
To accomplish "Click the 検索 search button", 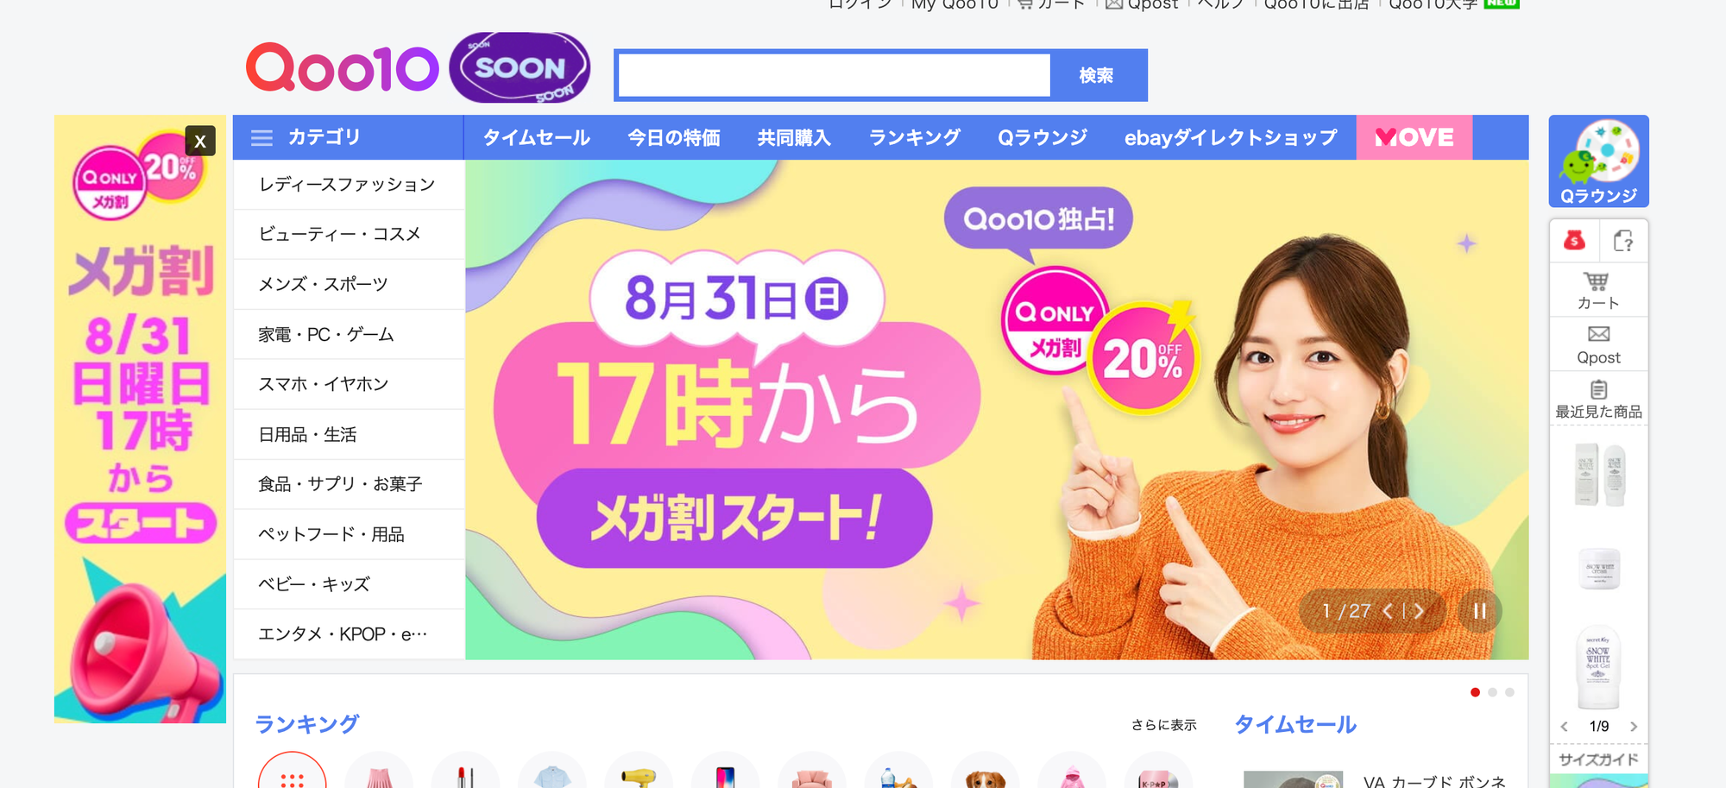I will 1096,76.
